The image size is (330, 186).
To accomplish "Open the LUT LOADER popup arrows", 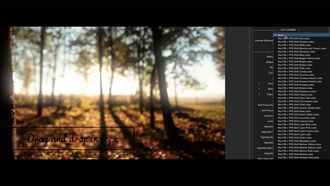I will (299, 30).
